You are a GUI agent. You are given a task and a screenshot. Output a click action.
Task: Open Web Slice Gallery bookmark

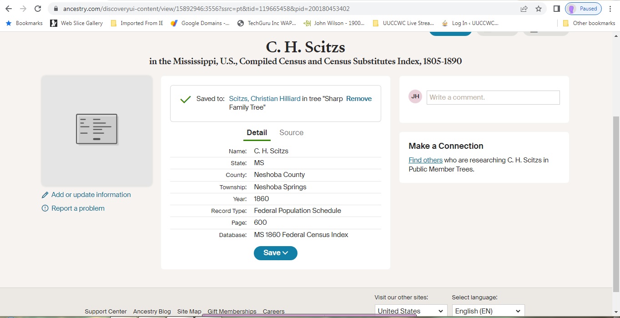pos(76,23)
